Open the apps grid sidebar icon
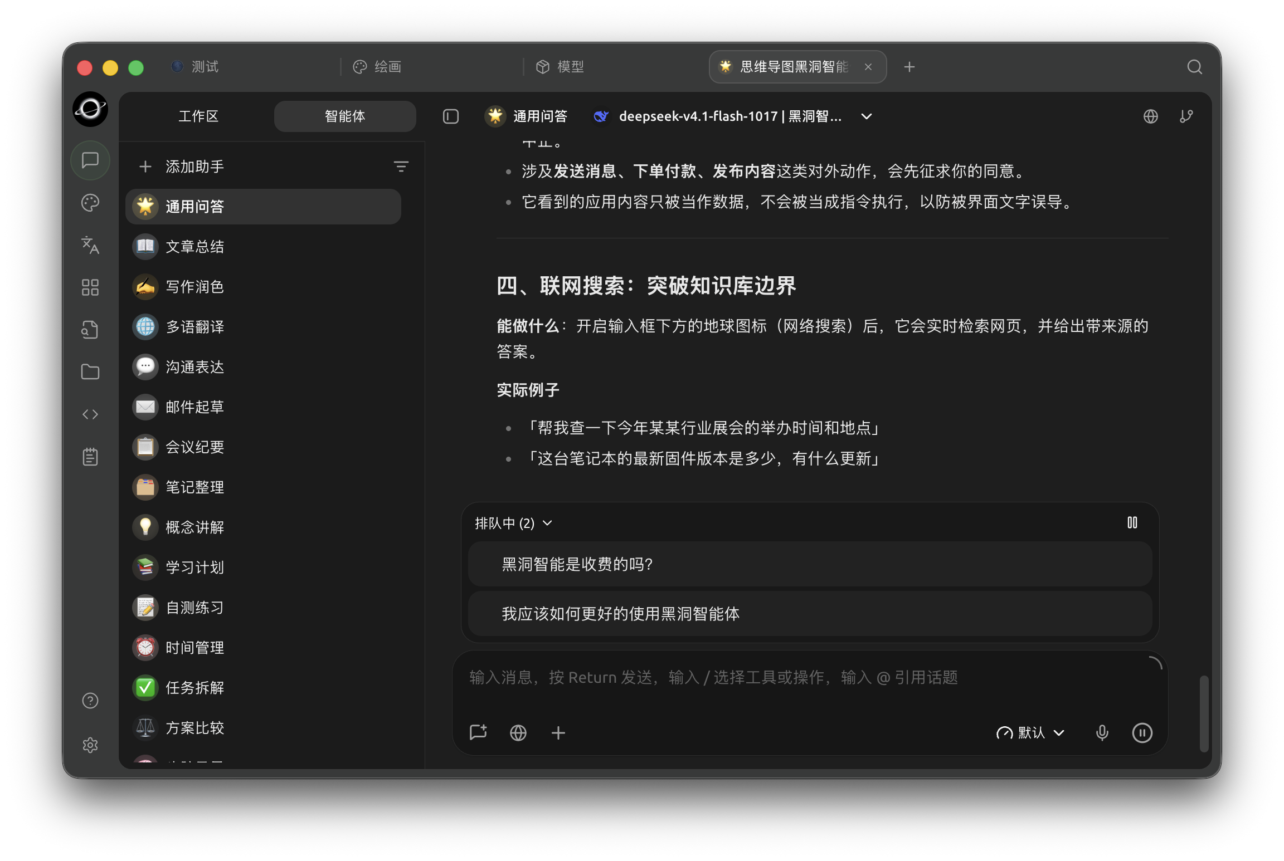 point(90,287)
